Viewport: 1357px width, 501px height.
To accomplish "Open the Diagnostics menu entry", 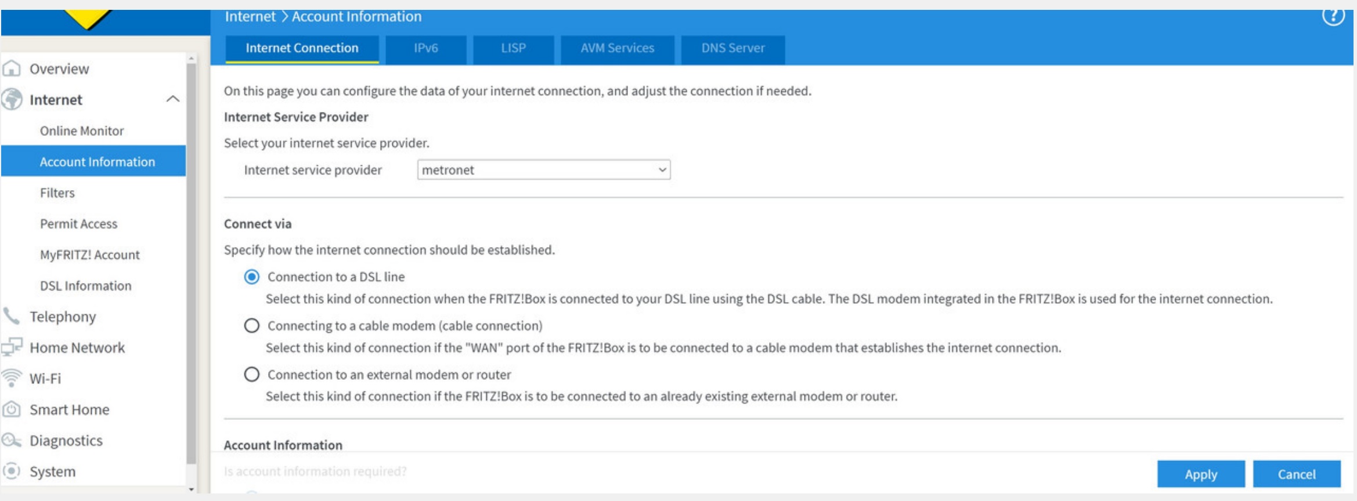I will 66,440.
